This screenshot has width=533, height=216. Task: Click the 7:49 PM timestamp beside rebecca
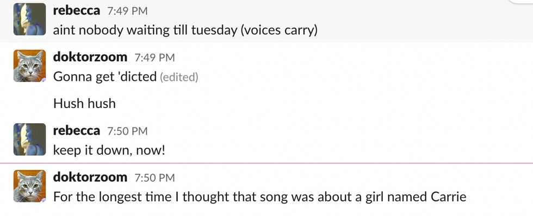coord(127,11)
